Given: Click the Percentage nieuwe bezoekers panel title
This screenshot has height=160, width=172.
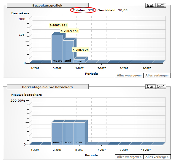Looking at the screenshot, I should click(x=47, y=87).
